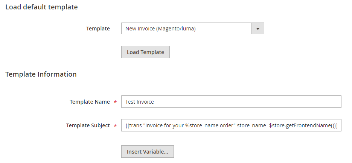Focus the Template Name input field

tap(231, 102)
